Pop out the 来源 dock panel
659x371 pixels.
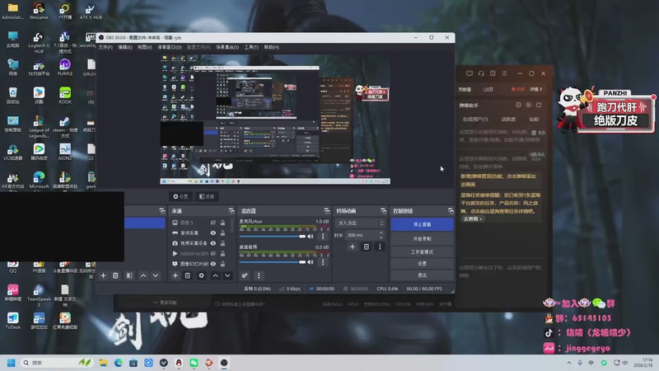coord(231,211)
